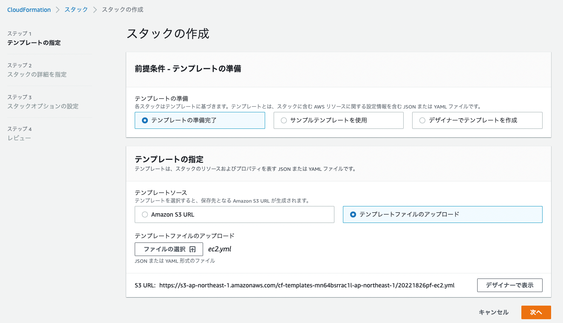Click the スタックの作成 page title

pos(168,34)
